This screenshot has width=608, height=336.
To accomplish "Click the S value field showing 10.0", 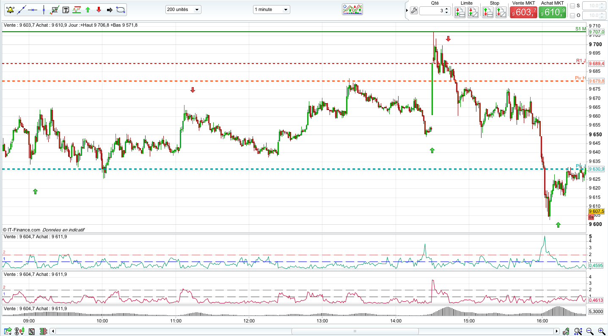I will coord(594,6).
